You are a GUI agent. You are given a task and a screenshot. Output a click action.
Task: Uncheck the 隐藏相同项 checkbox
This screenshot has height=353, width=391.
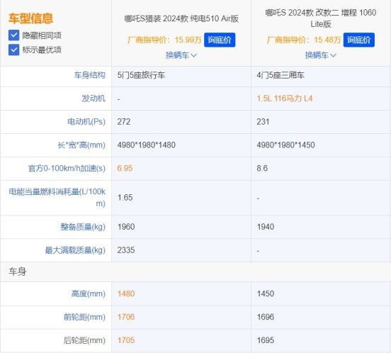click(13, 35)
